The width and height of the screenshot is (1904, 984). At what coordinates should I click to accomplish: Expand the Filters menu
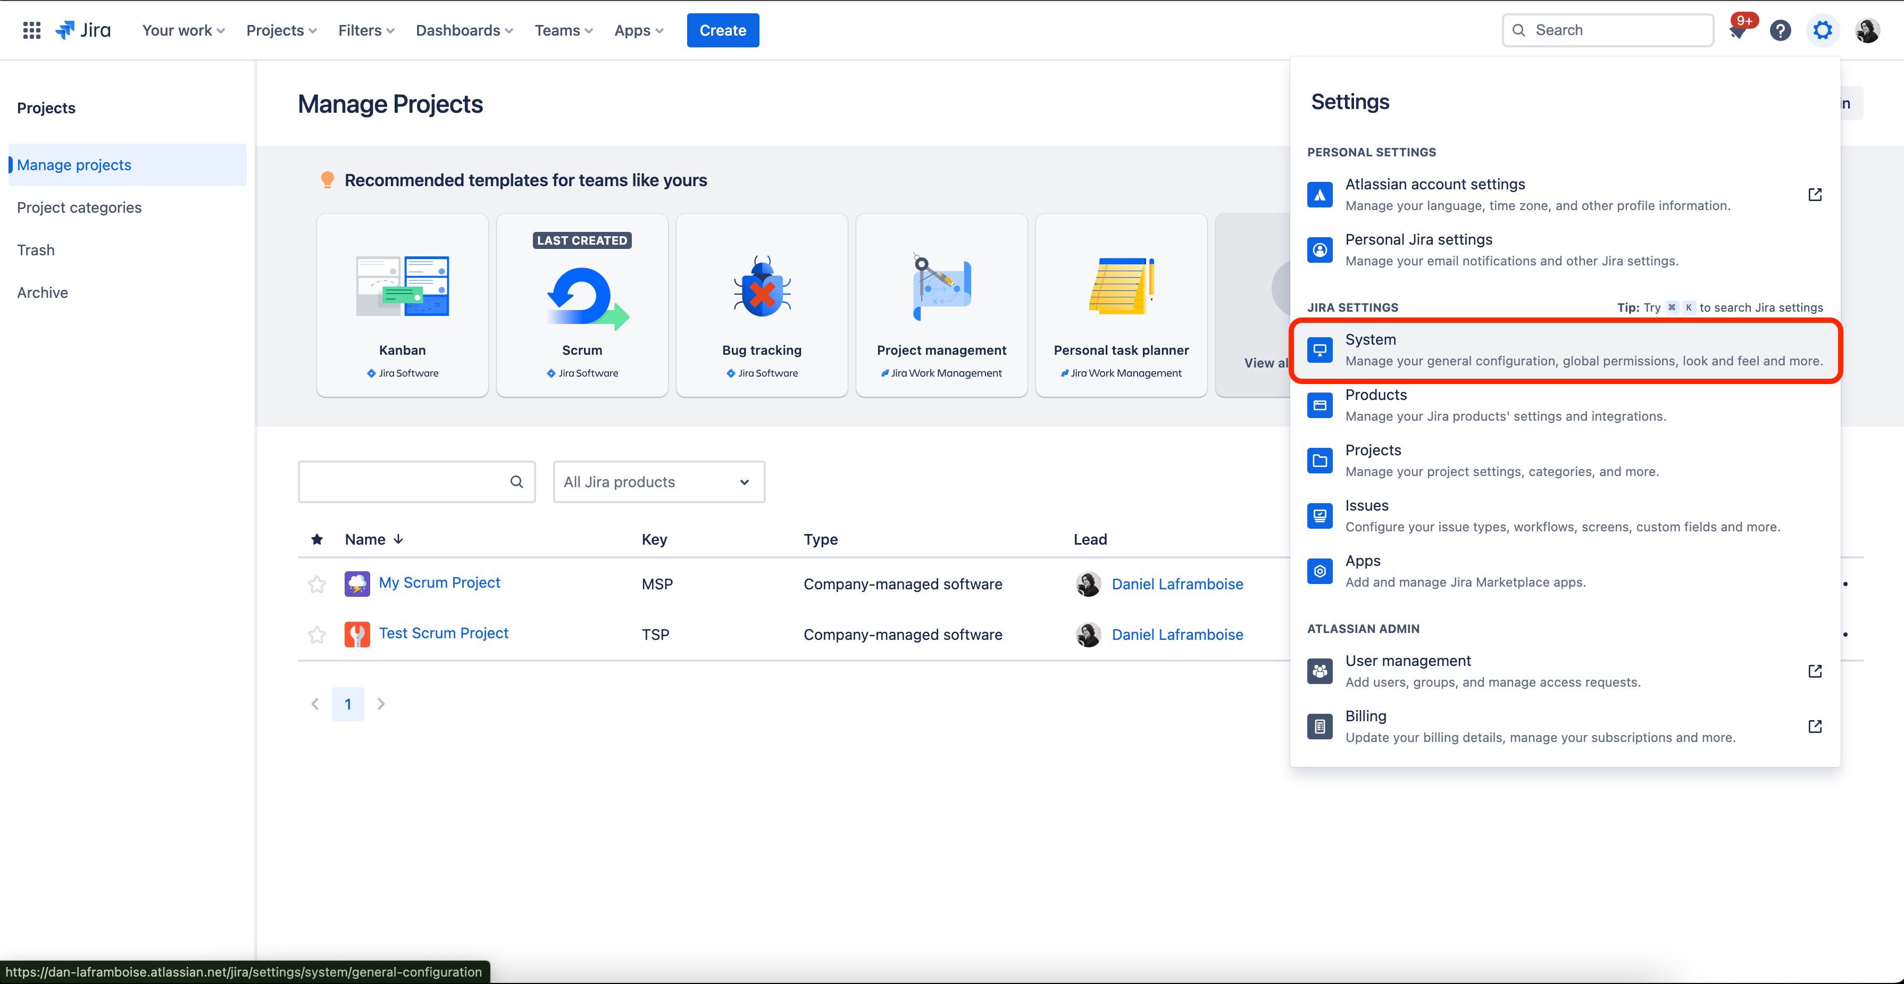pyautogui.click(x=366, y=30)
